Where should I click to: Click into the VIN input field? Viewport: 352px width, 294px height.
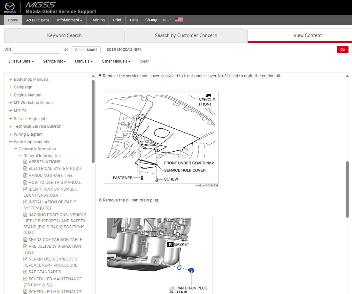(36, 49)
